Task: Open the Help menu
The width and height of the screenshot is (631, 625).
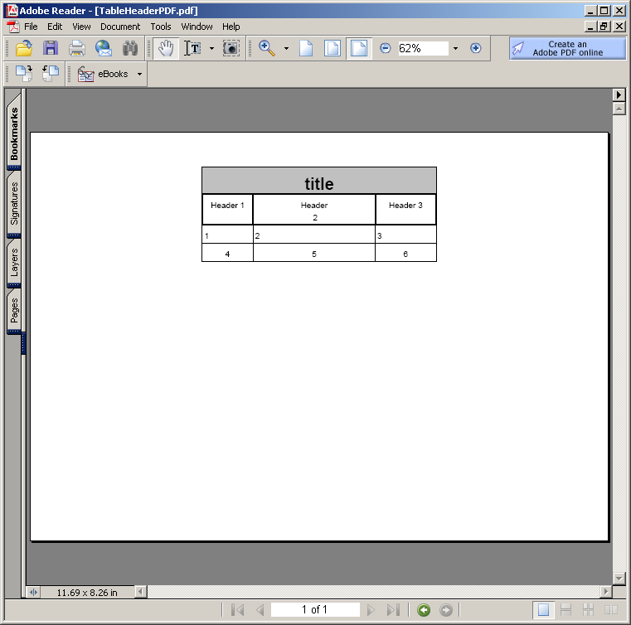Action: [231, 27]
